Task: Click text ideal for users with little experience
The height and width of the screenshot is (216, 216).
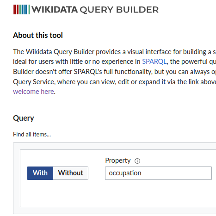Action: pos(77,62)
